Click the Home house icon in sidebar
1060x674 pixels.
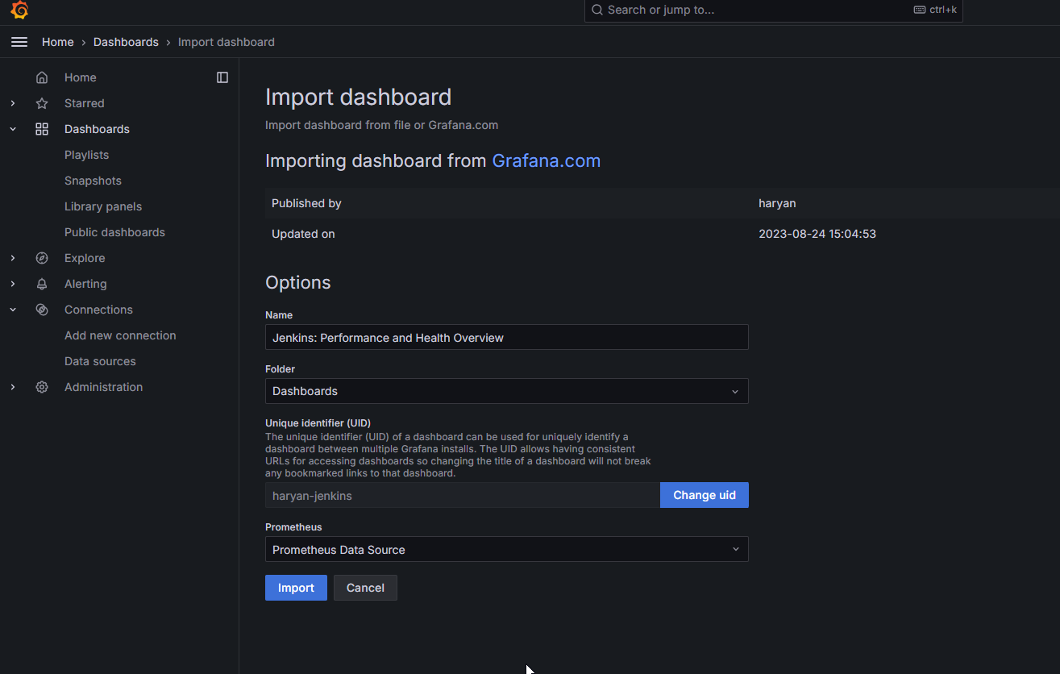pos(42,77)
